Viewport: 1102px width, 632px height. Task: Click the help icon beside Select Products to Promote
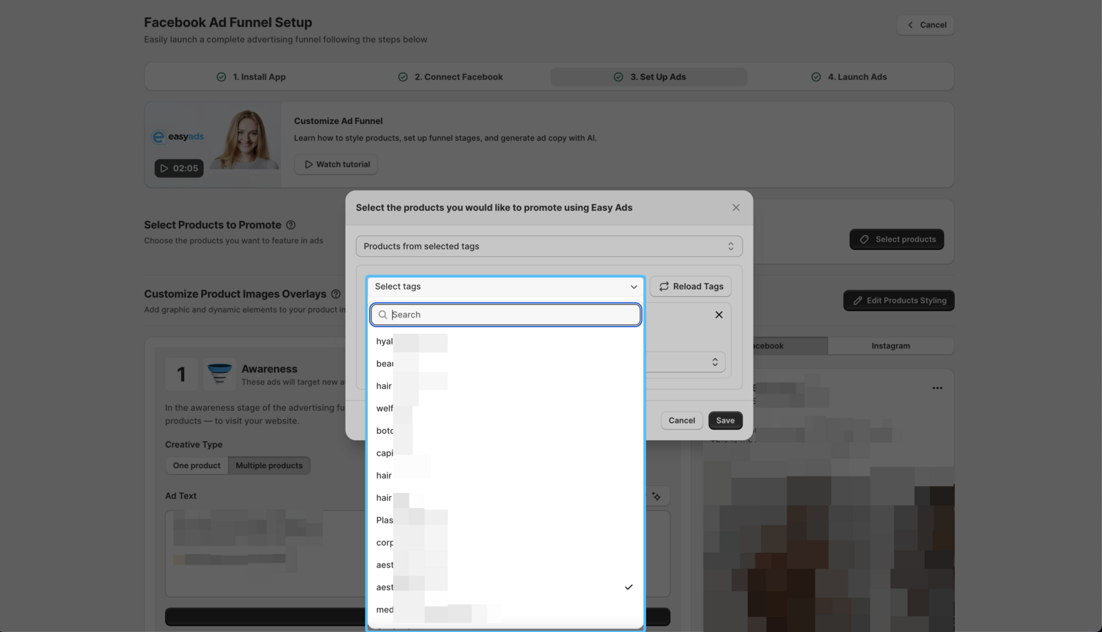pyautogui.click(x=290, y=224)
